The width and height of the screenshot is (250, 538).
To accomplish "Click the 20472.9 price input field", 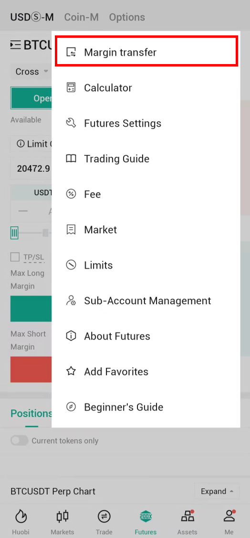I will pos(31,168).
